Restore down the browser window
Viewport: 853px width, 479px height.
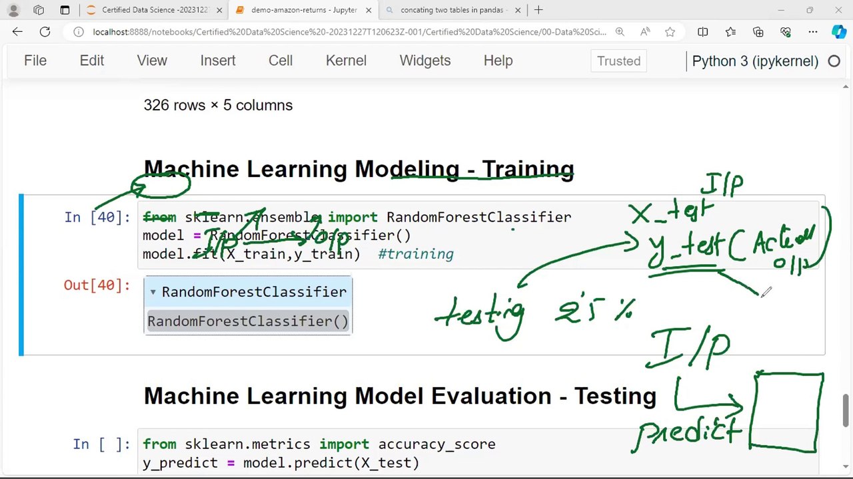coord(810,10)
